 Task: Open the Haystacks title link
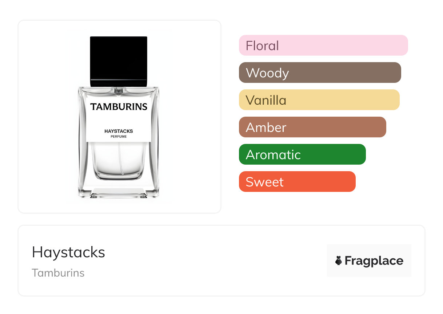pyautogui.click(x=68, y=252)
